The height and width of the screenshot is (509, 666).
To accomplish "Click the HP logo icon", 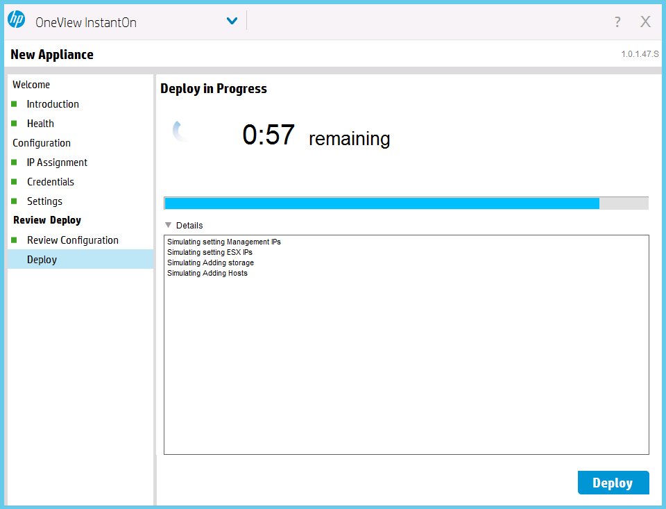I will pyautogui.click(x=17, y=19).
